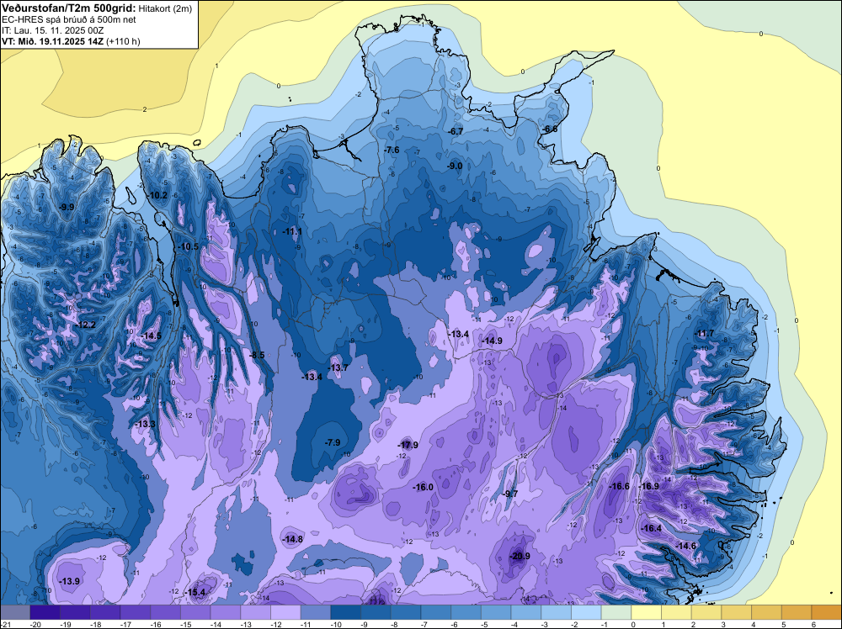Viewport: 842px width, 629px height.
Task: Click the -14.5 temperature value
Action: pos(152,336)
